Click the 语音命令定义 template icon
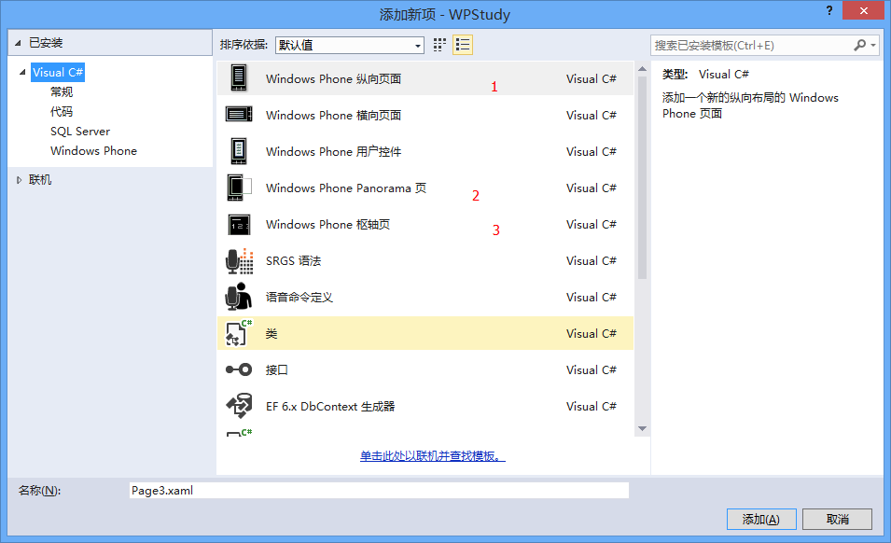891x543 pixels. coord(239,297)
